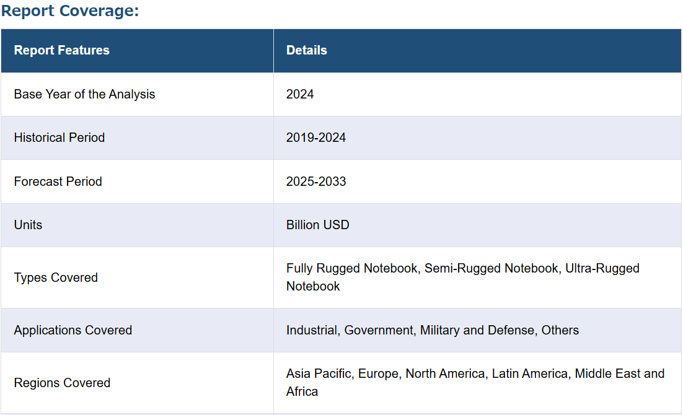
Task: Click the Industrial application text
Action: point(312,330)
